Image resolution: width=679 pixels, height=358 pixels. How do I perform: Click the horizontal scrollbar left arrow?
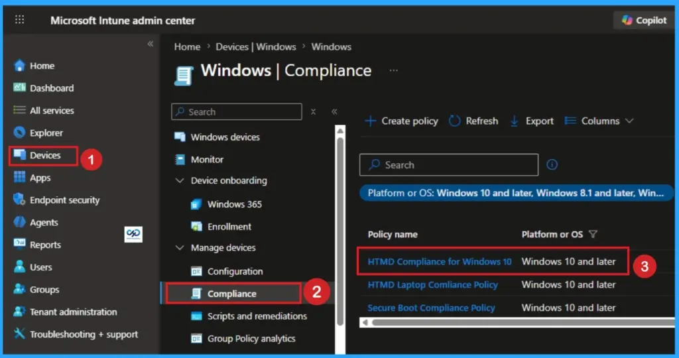365,322
